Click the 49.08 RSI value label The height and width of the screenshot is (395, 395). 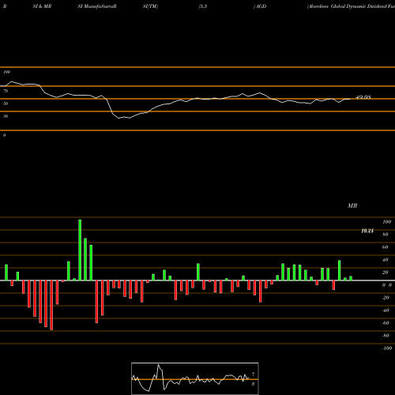point(363,97)
